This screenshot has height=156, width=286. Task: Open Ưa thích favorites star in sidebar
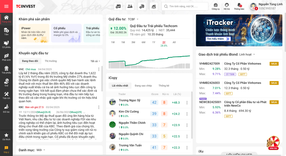6,137
